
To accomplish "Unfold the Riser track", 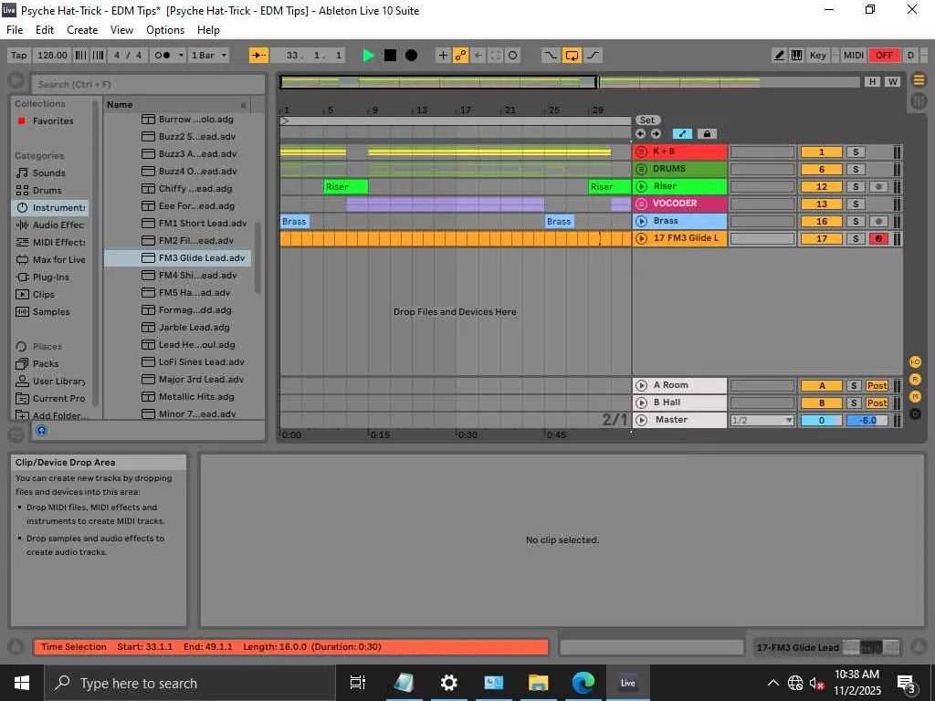I will point(642,186).
